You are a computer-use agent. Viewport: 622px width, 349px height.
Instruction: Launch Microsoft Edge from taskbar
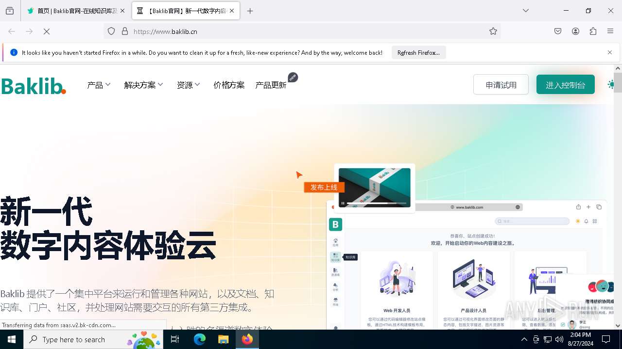point(200,339)
